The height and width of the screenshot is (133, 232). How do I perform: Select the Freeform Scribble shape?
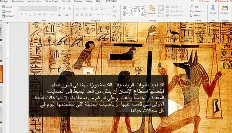[x=124, y=14]
